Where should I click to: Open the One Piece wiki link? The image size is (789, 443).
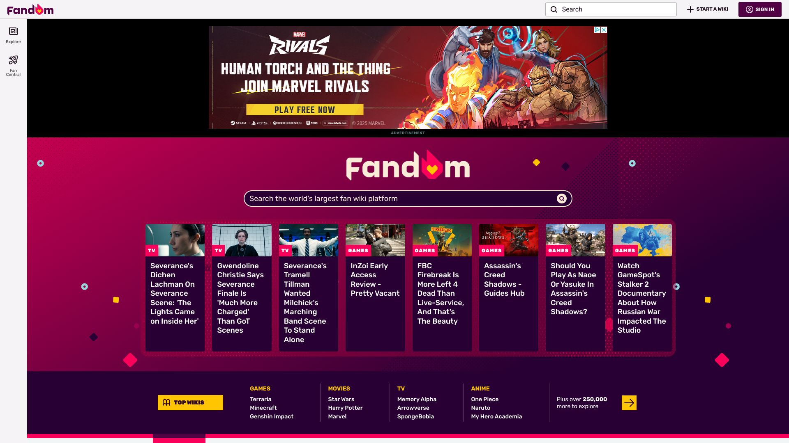[484, 399]
